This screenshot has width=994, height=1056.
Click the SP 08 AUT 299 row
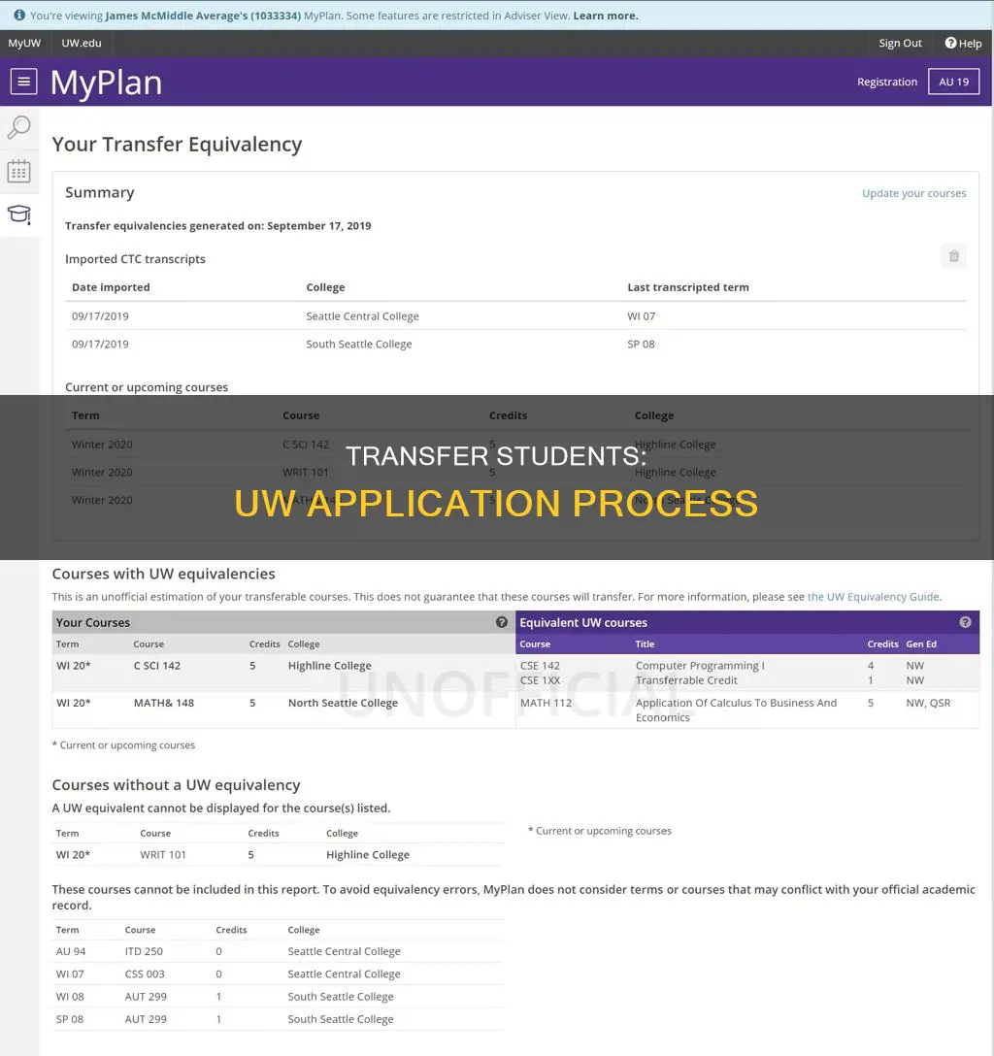click(279, 1020)
